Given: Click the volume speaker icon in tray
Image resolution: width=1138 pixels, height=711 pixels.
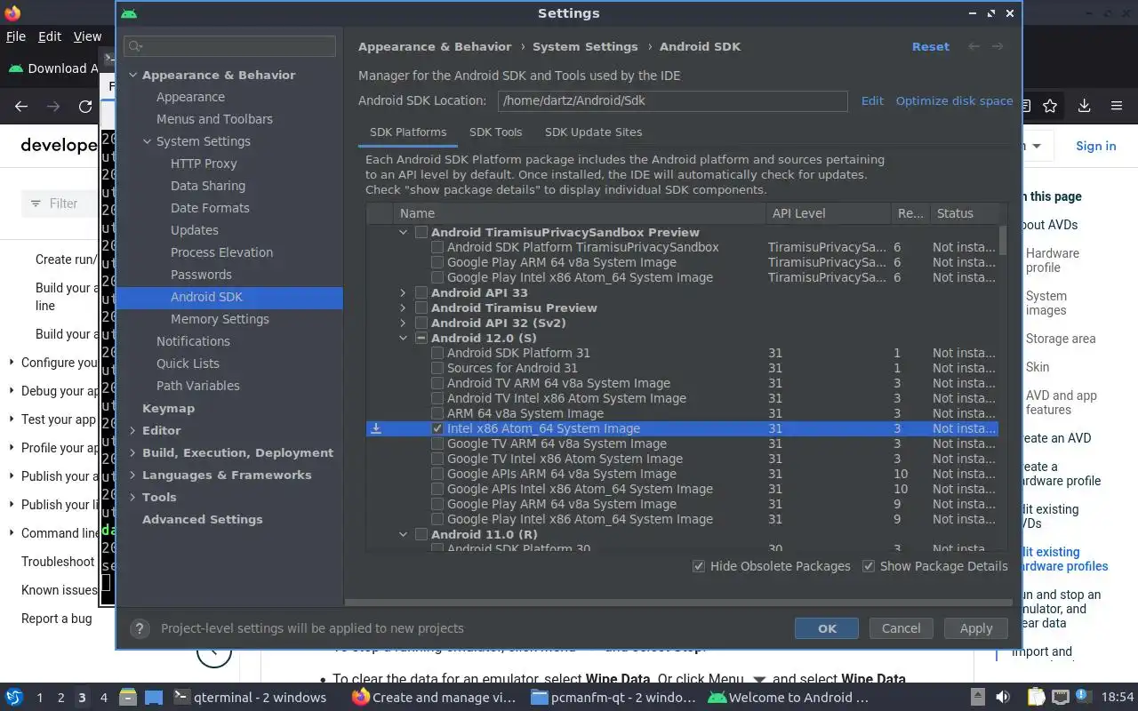Looking at the screenshot, I should click(x=1003, y=698).
